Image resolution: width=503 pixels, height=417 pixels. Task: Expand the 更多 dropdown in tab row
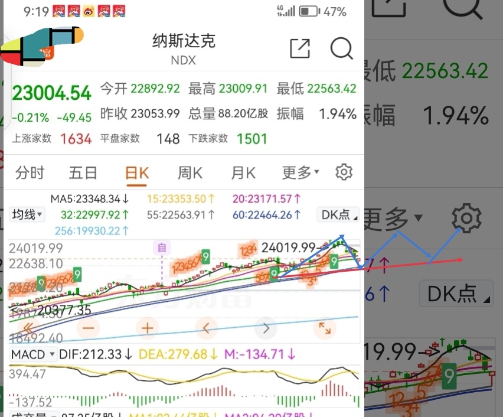click(301, 172)
